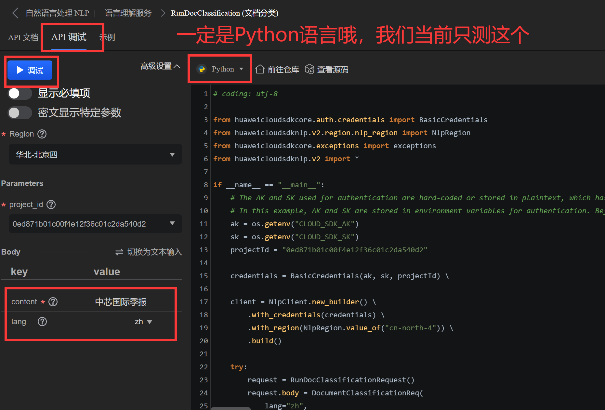Open the project_id dropdown
605x410 pixels.
tap(95, 224)
